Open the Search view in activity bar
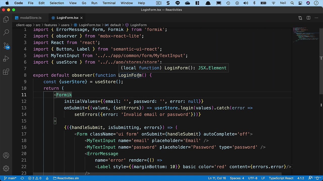This screenshot has height=181, width=323. point(6,32)
